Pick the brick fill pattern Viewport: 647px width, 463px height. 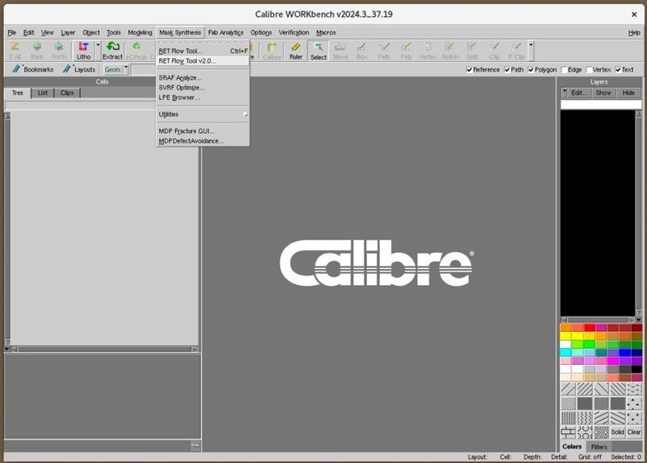[568, 432]
